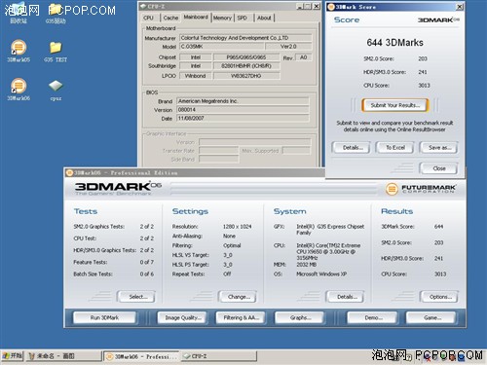The width and height of the screenshot is (487, 365).
Task: Open the Memory tab in CPU-Z
Action: (222, 18)
